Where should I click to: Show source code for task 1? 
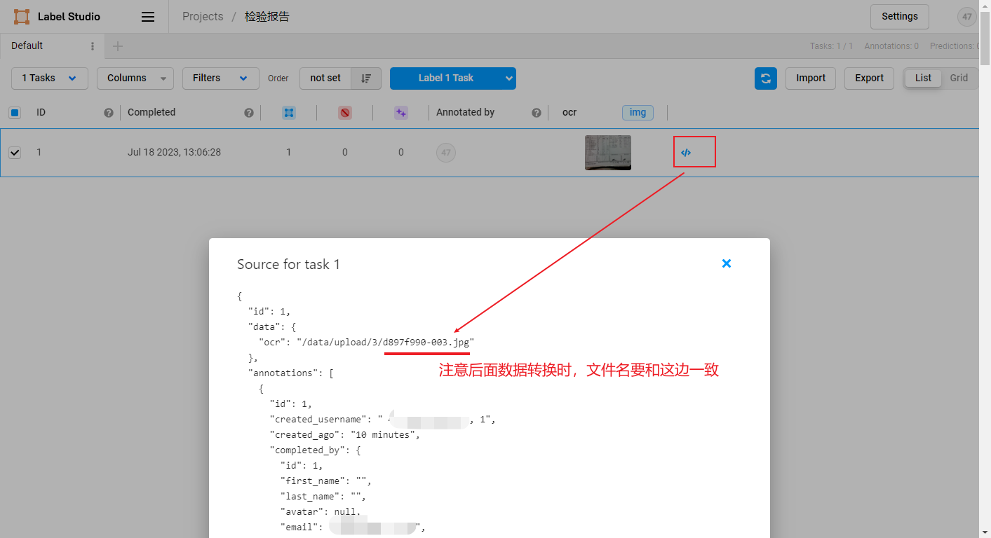pos(686,152)
